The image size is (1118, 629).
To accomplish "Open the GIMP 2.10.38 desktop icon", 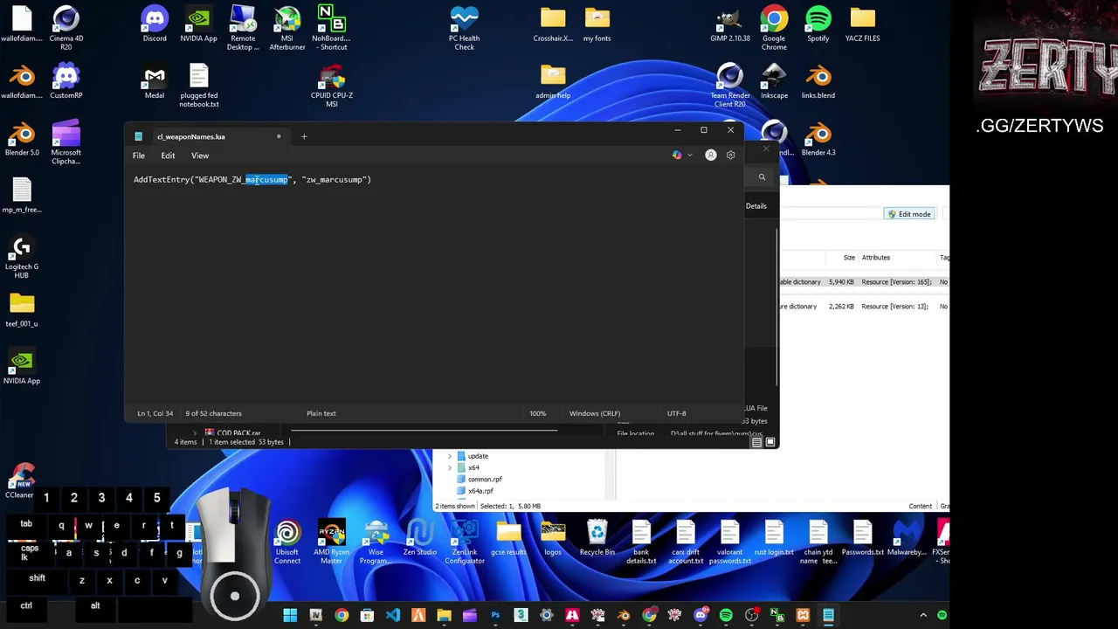I will tap(729, 24).
